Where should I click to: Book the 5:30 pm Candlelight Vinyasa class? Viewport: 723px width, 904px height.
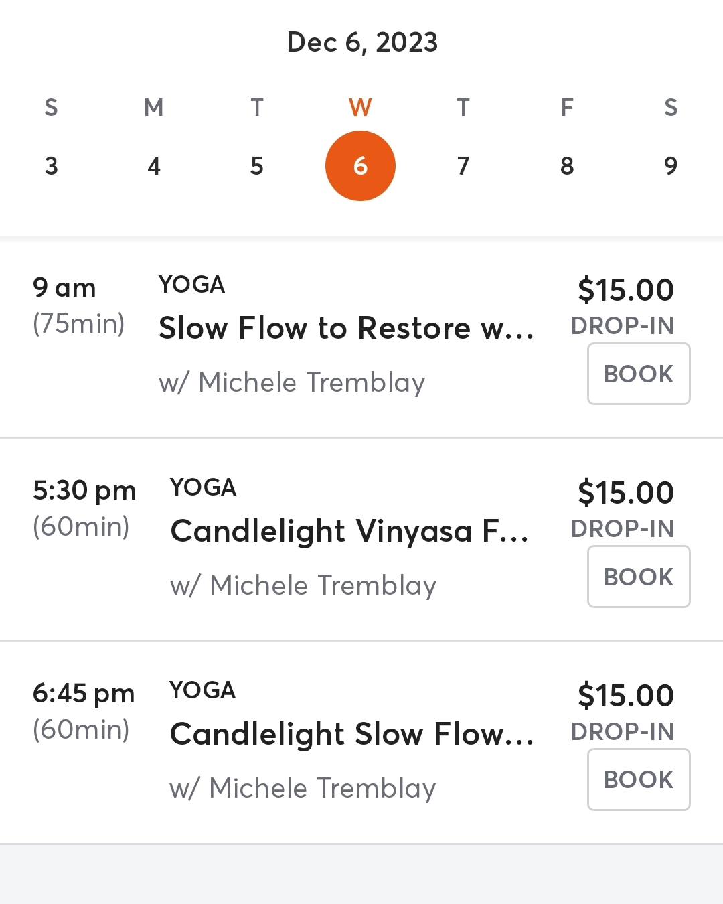[x=639, y=577]
